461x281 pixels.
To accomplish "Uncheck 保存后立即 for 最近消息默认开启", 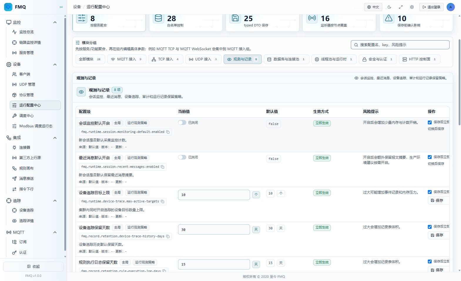I will point(430,157).
